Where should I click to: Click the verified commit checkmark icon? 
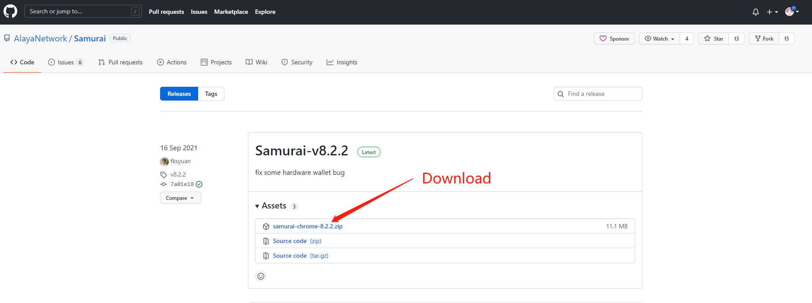pyautogui.click(x=199, y=184)
